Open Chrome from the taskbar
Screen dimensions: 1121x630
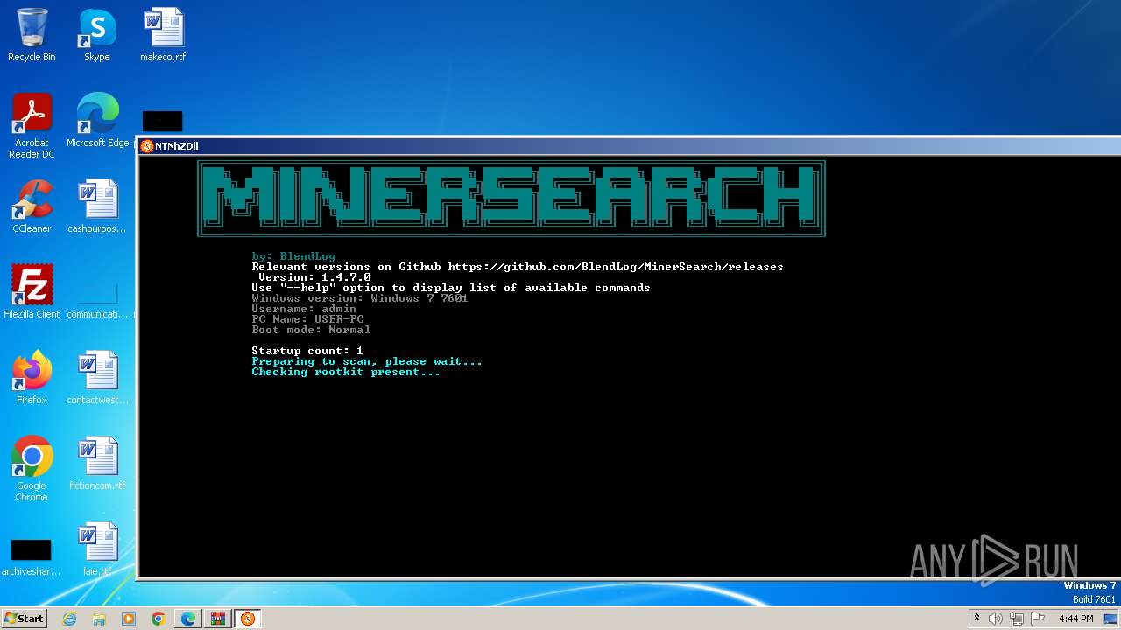coord(158,619)
